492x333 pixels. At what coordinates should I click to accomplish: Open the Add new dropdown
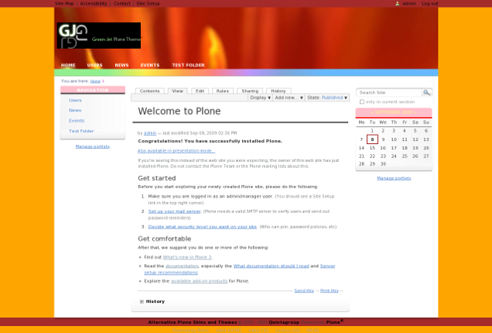(x=289, y=98)
